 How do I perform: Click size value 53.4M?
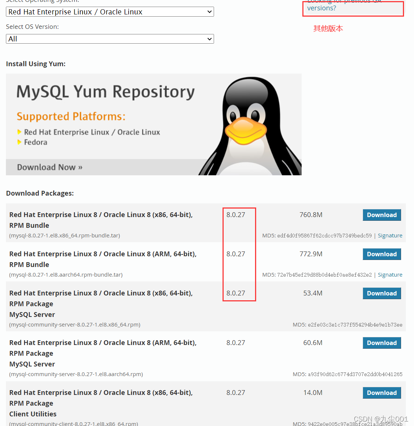point(313,293)
